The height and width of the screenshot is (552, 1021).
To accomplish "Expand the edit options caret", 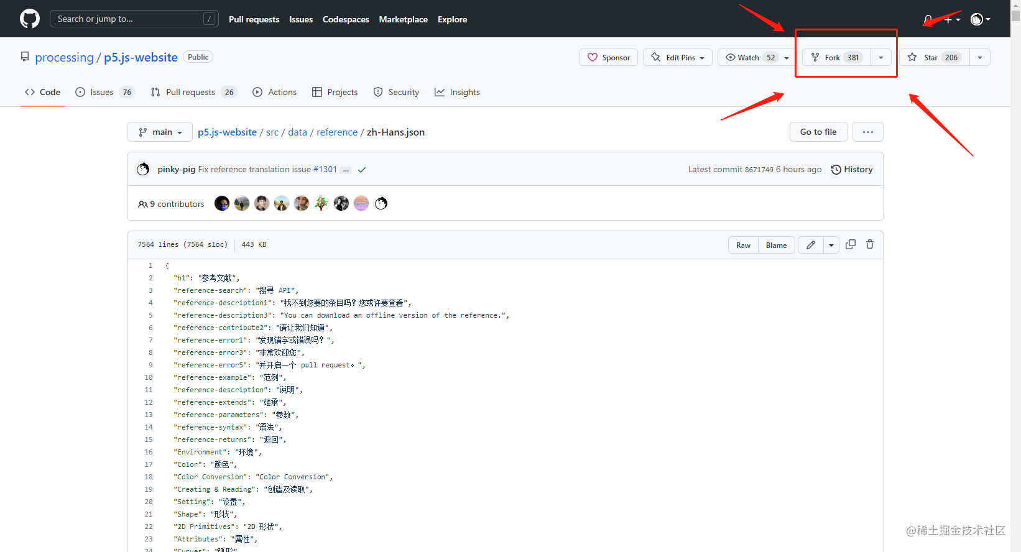I will click(x=831, y=245).
